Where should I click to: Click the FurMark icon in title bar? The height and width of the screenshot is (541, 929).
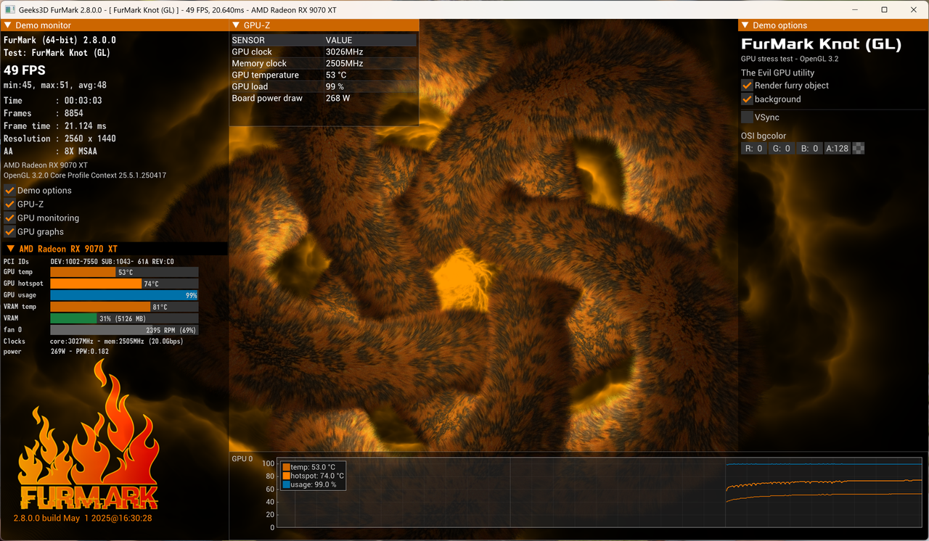tap(9, 9)
